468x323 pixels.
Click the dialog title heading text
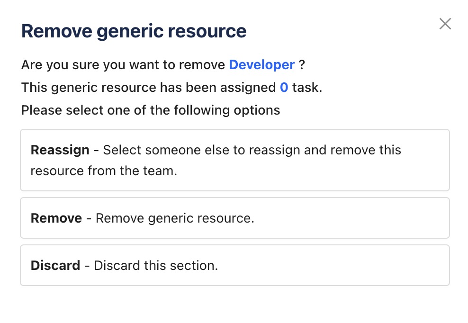pos(134,31)
